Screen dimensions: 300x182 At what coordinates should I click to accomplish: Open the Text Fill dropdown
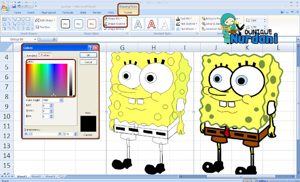[184, 19]
